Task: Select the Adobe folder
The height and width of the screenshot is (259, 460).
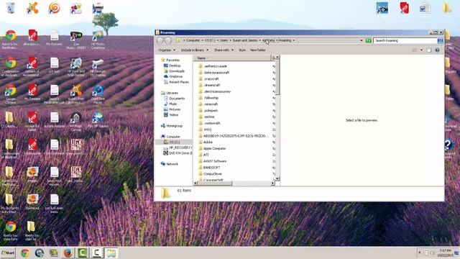Action: (208, 142)
